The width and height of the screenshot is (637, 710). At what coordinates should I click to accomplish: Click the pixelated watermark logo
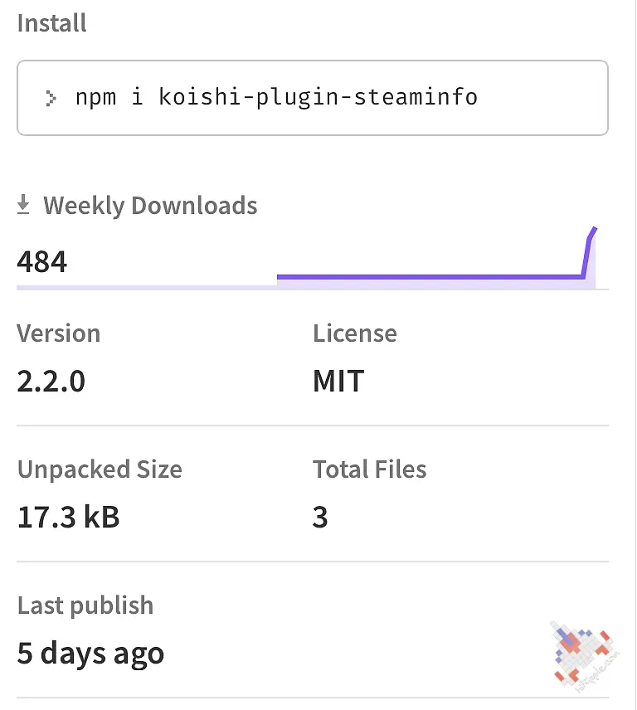[584, 655]
